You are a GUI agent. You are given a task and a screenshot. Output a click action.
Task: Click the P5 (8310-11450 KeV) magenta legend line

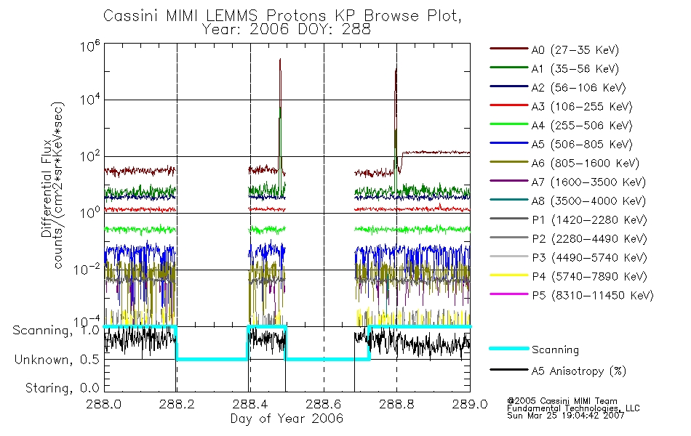(508, 294)
